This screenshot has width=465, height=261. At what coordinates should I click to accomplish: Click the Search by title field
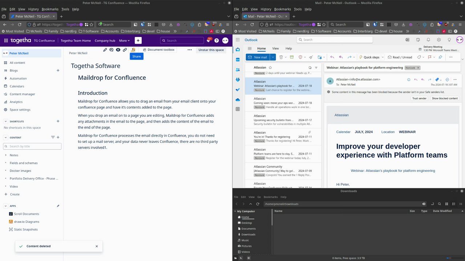click(x=32, y=146)
